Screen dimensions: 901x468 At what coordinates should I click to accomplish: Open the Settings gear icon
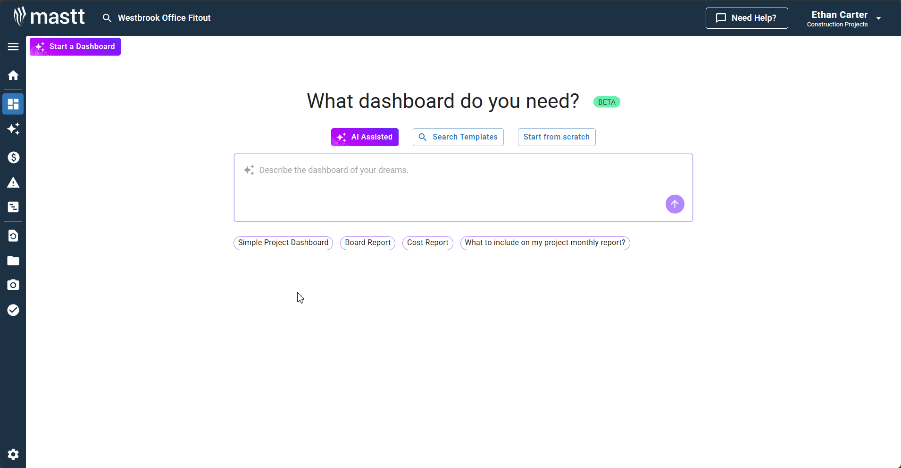pos(13,454)
